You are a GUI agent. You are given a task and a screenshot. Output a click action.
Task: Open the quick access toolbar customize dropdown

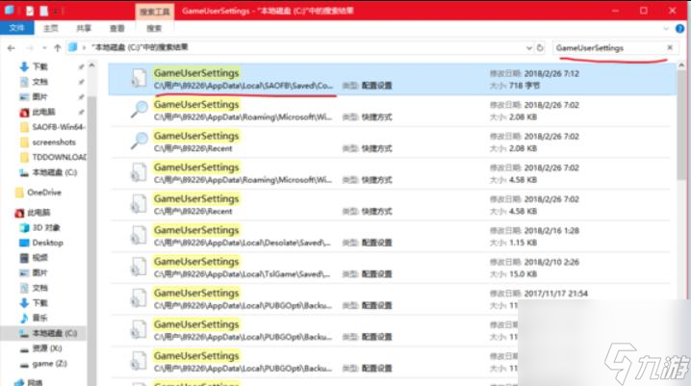click(58, 11)
